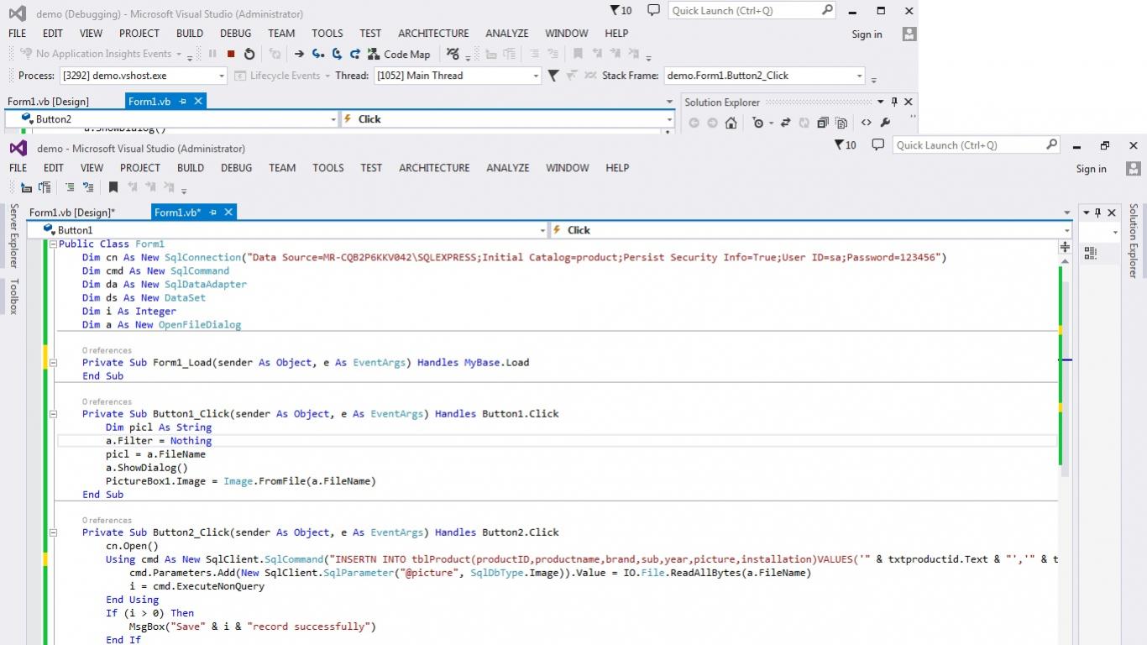Switch to Form1.vb [Design]* tab
This screenshot has height=645, width=1147.
click(x=72, y=212)
